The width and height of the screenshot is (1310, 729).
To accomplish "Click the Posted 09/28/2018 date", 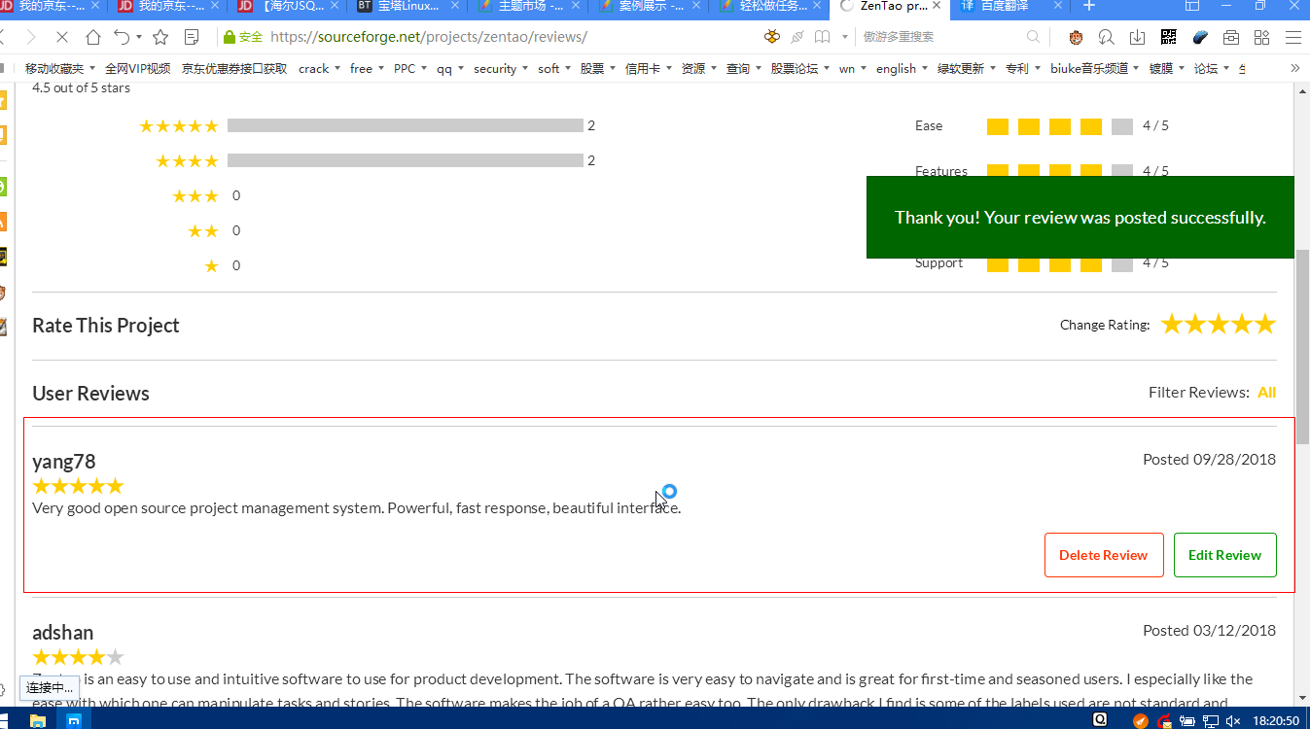I will coord(1209,459).
